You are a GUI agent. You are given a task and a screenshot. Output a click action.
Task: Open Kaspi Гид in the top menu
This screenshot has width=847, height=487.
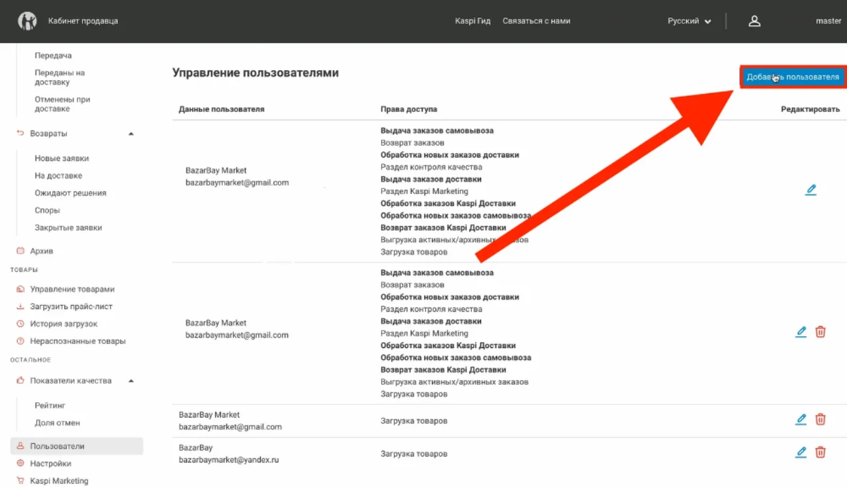pyautogui.click(x=473, y=21)
